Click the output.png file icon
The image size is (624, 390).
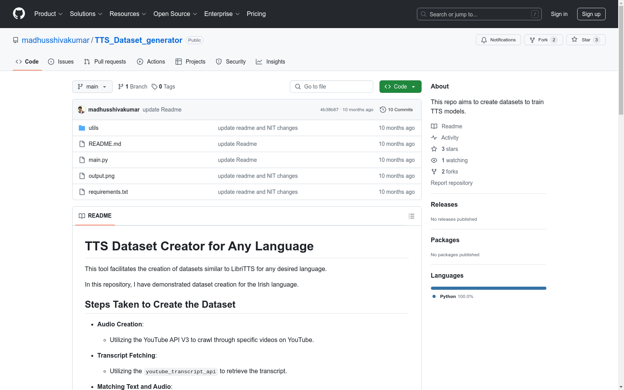point(82,176)
